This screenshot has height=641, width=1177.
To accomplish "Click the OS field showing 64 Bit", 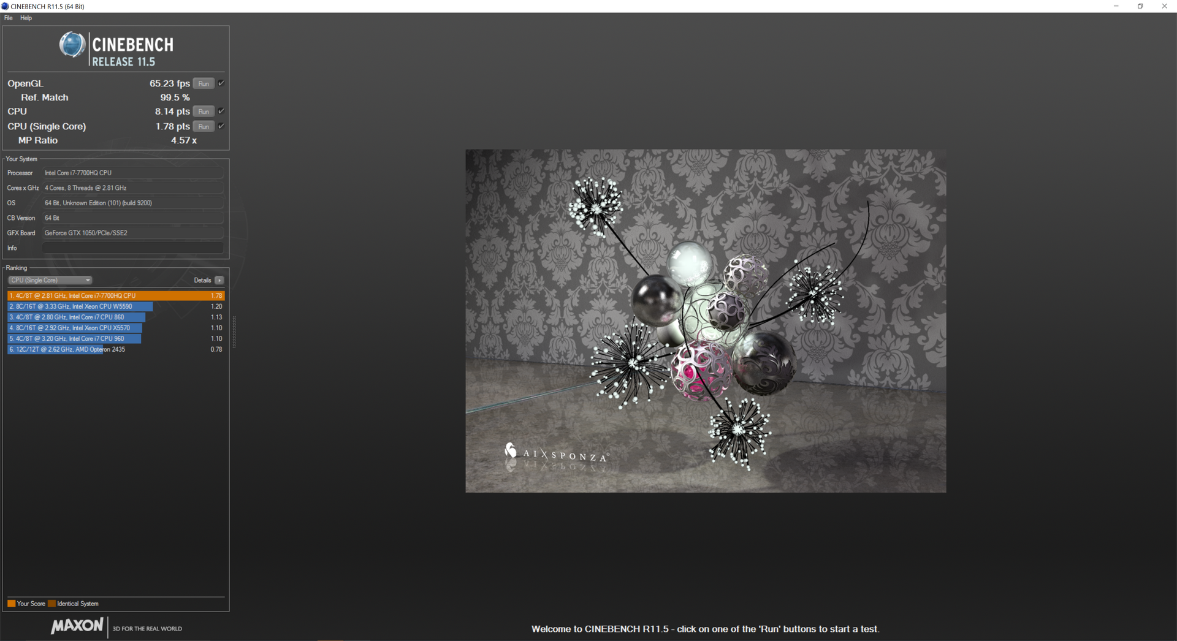I will [133, 203].
